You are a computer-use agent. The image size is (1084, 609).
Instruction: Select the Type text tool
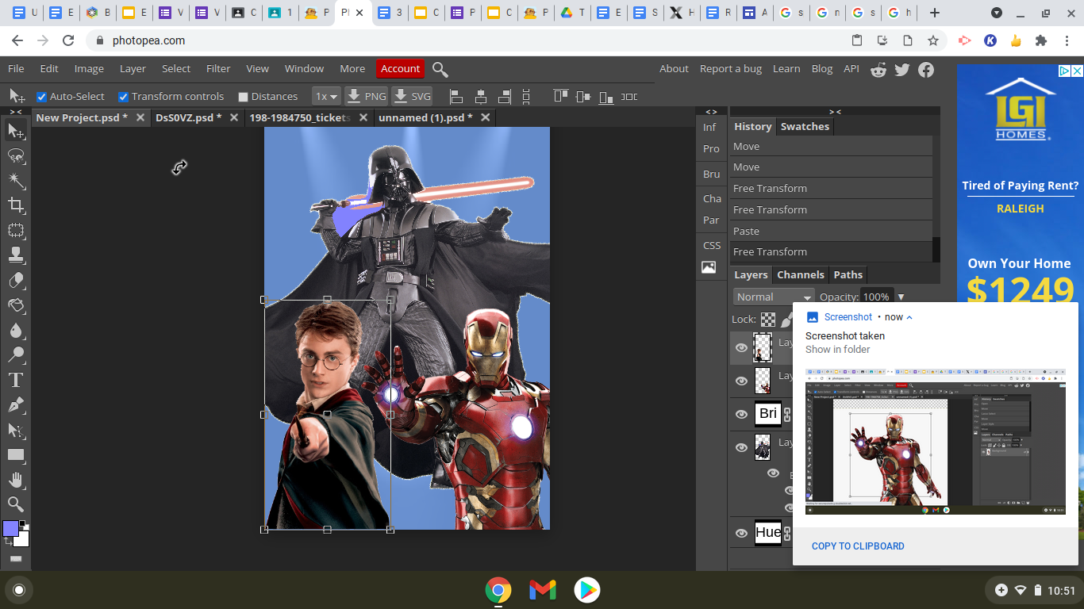pyautogui.click(x=16, y=380)
